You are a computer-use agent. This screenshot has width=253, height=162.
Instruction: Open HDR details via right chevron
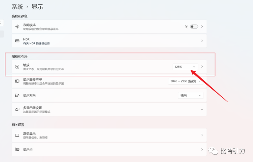[202, 41]
